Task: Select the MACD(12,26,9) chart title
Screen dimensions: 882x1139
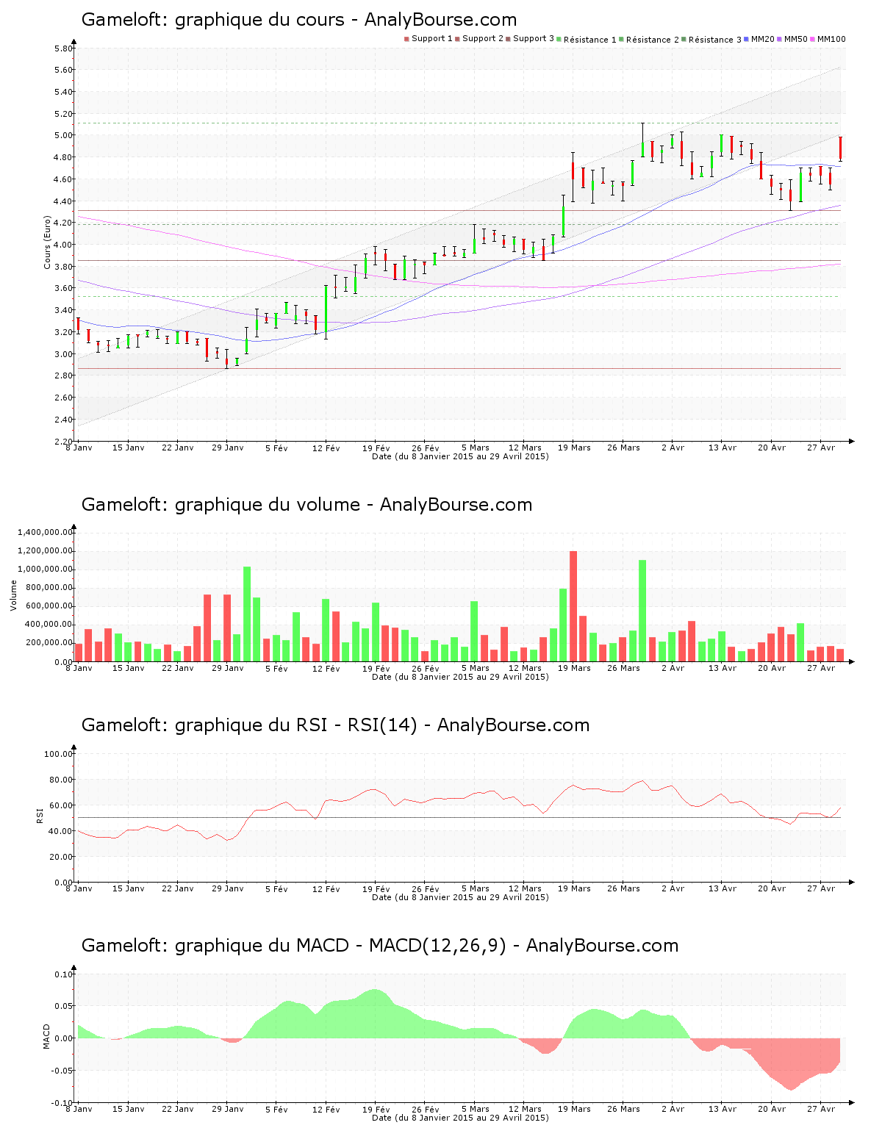Action: [379, 946]
